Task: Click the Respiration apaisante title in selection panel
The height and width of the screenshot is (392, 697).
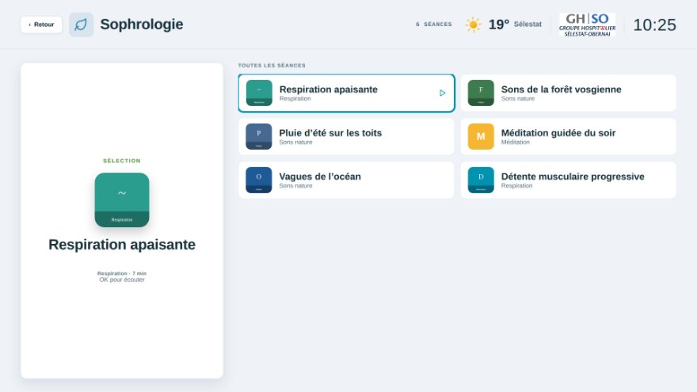Action: (x=122, y=245)
